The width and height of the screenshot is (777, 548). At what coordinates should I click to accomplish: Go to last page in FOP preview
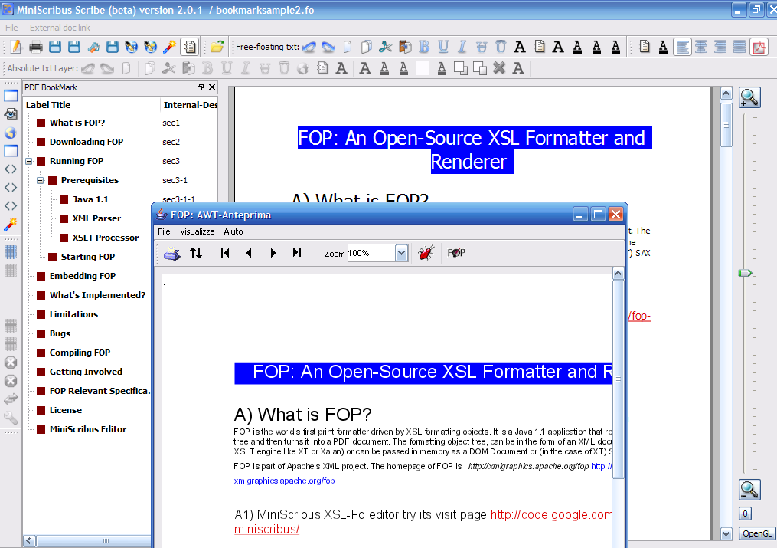click(297, 253)
